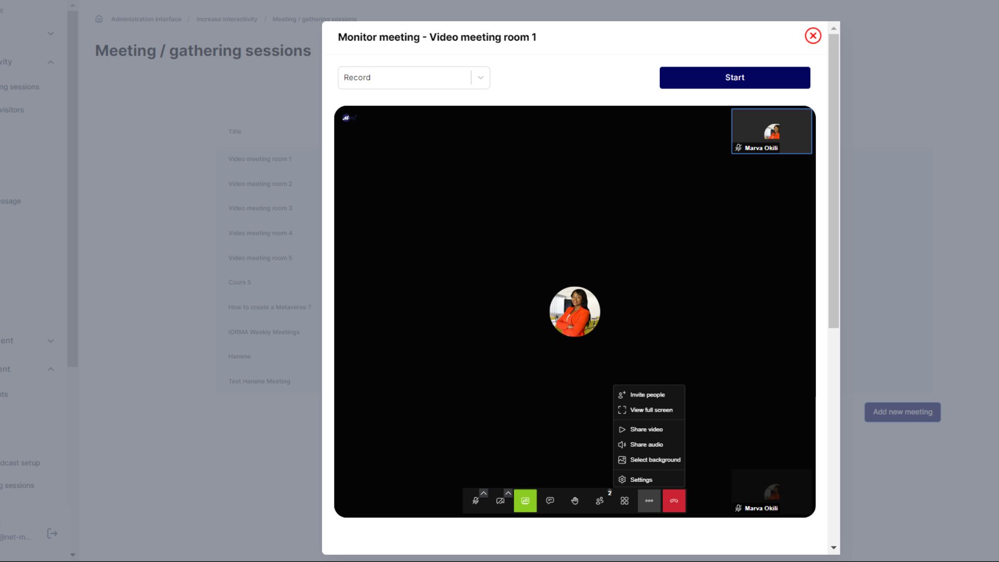The image size is (999, 562).
Task: Open the chat panel icon
Action: (550, 501)
